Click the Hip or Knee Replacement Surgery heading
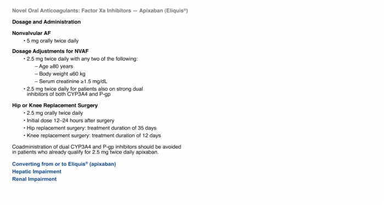 click(x=55, y=106)
